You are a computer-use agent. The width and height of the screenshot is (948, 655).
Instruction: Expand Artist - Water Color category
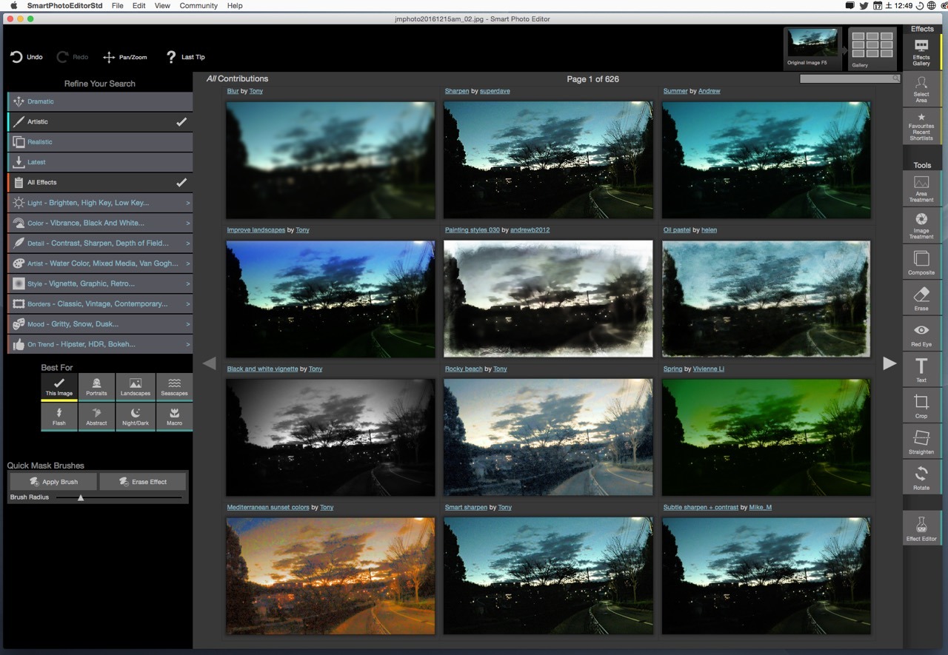100,263
